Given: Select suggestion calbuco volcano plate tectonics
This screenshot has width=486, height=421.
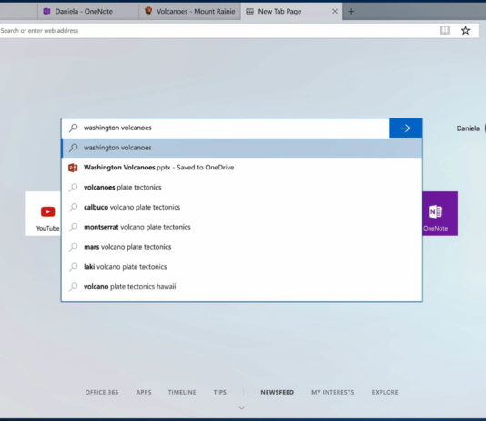Looking at the screenshot, I should pos(242,207).
